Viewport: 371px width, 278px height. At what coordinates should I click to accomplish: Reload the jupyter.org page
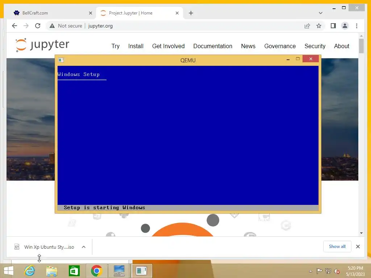(x=38, y=26)
